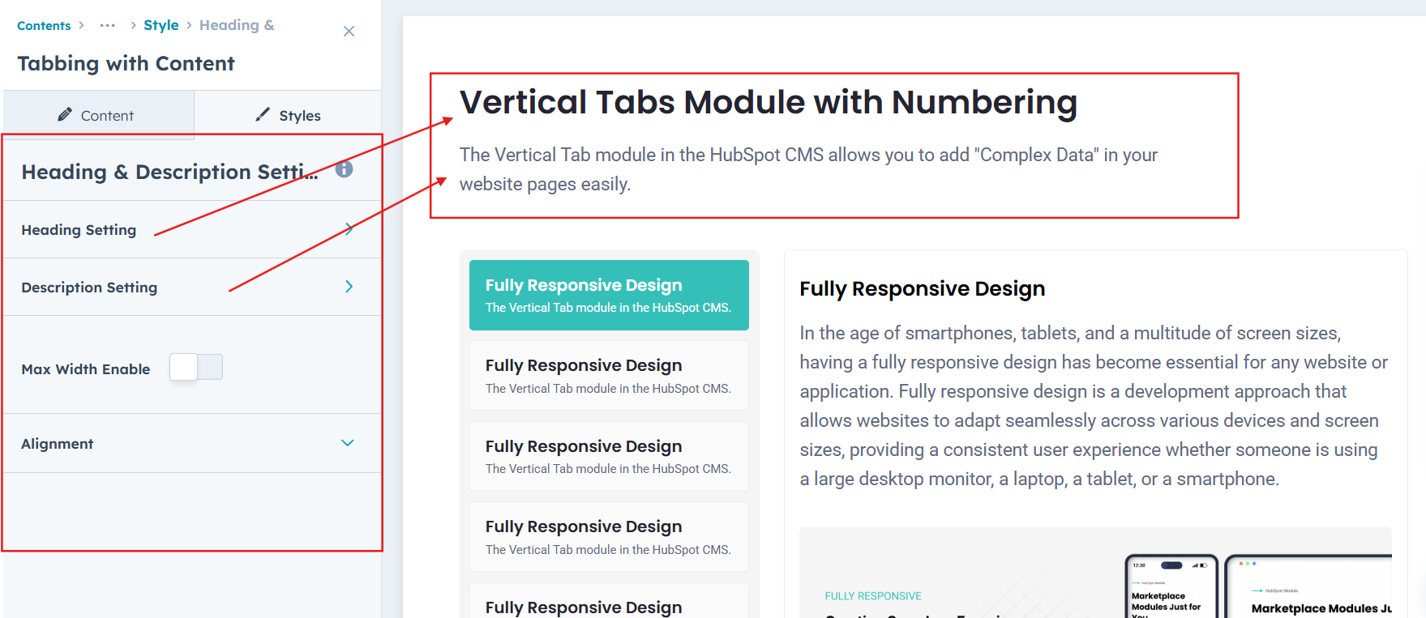Select the active teal Fully Responsive Design tab

(609, 295)
